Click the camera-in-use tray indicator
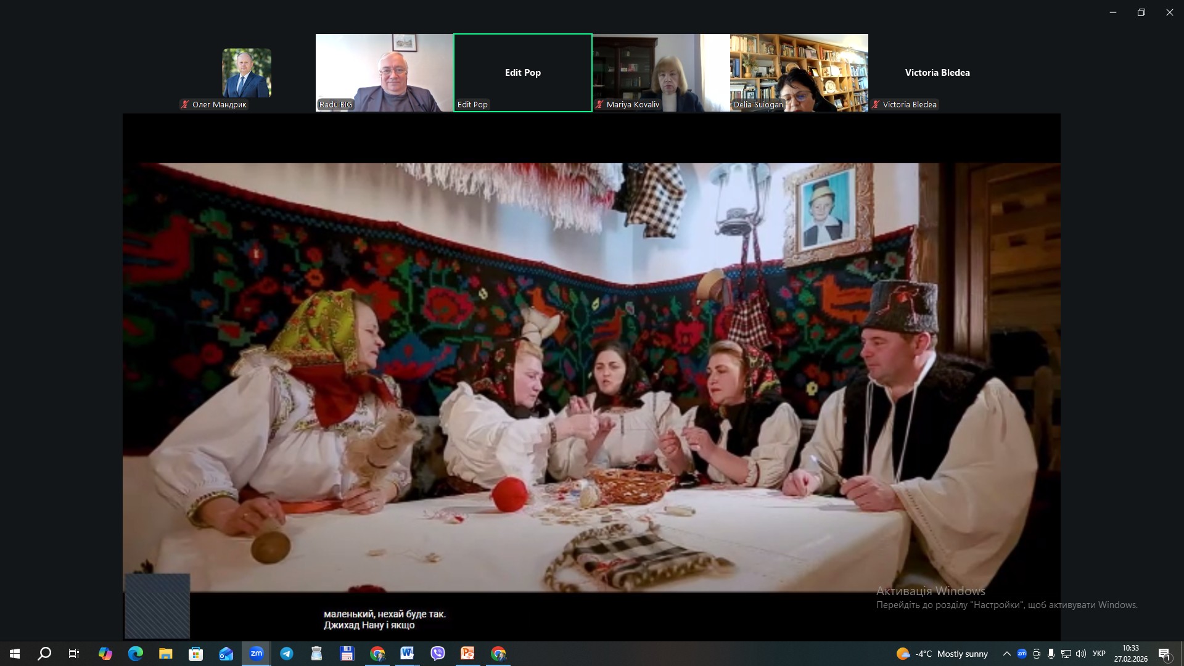The image size is (1184, 666). tap(1037, 654)
